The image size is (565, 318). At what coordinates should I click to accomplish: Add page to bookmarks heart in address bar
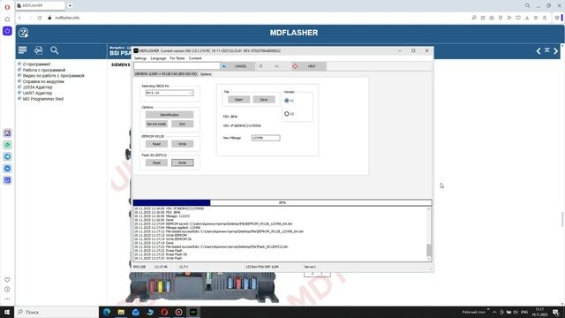tap(518, 18)
